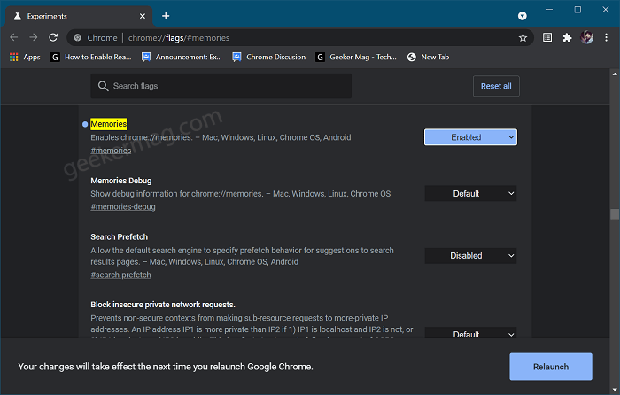Open the Memories Enabled dropdown
The width and height of the screenshot is (620, 395).
tap(470, 137)
